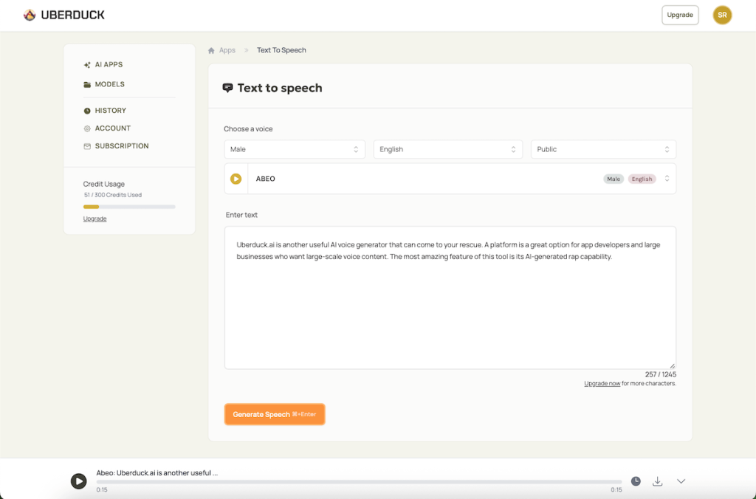Click the Account gear icon

87,128
